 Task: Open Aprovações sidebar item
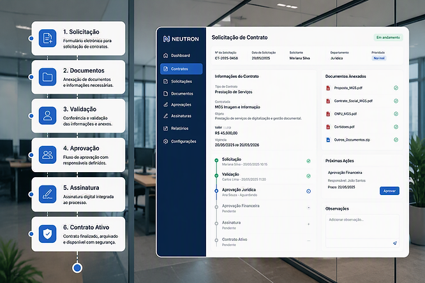pos(181,105)
